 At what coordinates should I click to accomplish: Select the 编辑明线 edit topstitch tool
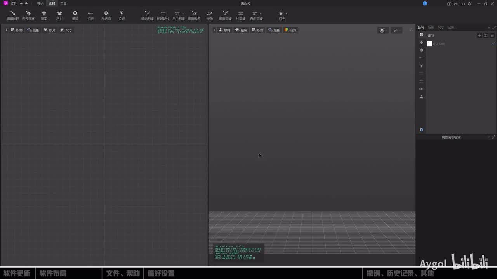(148, 15)
